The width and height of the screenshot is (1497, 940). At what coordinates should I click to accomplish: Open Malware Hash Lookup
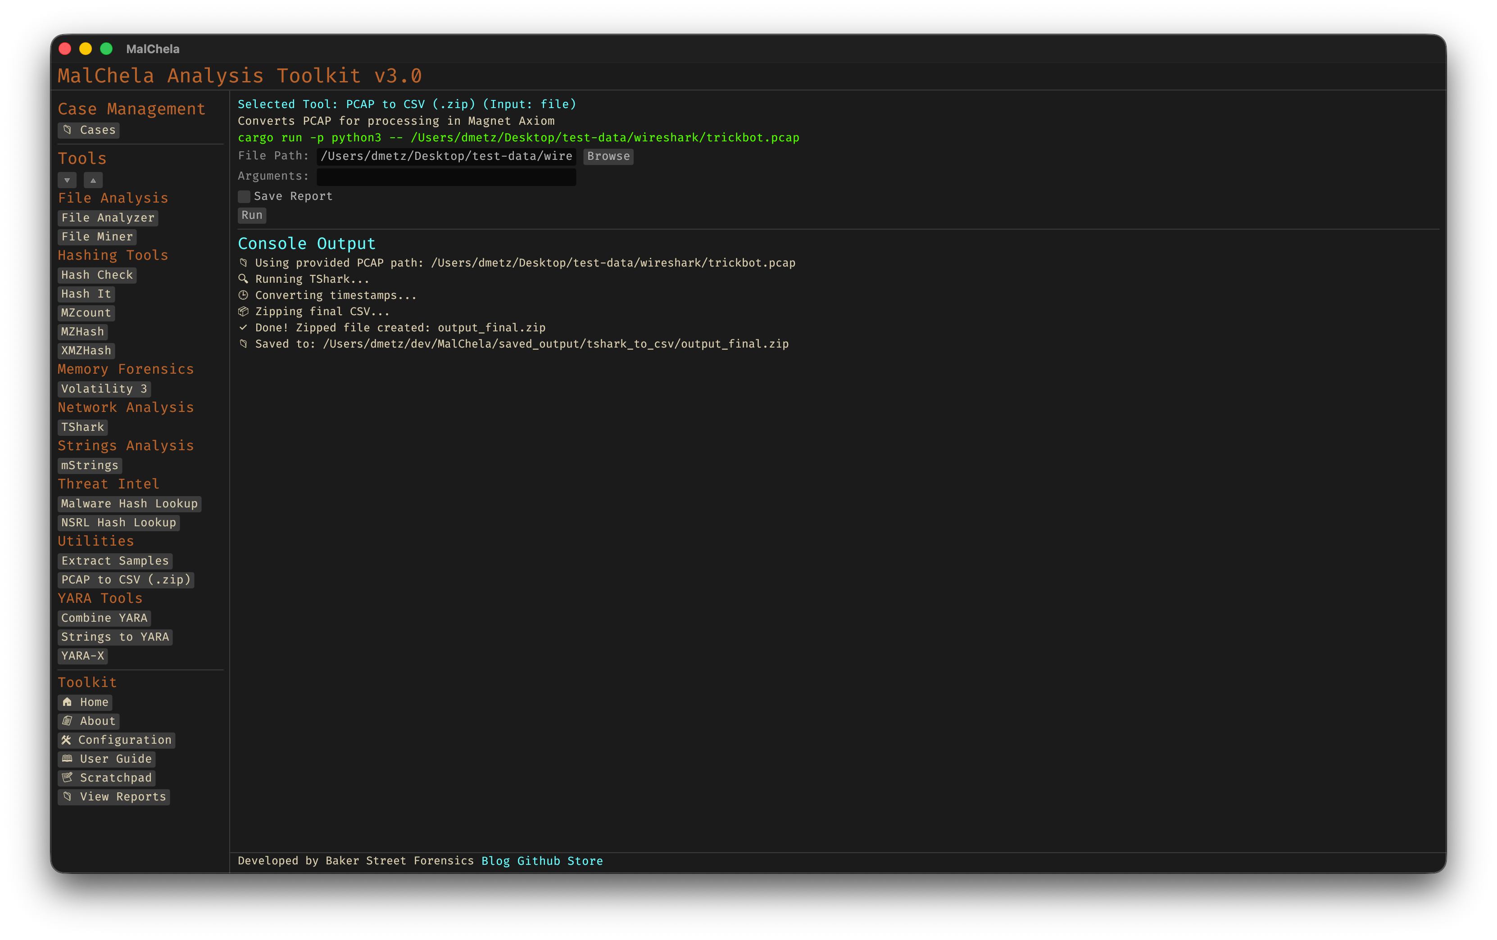click(129, 503)
